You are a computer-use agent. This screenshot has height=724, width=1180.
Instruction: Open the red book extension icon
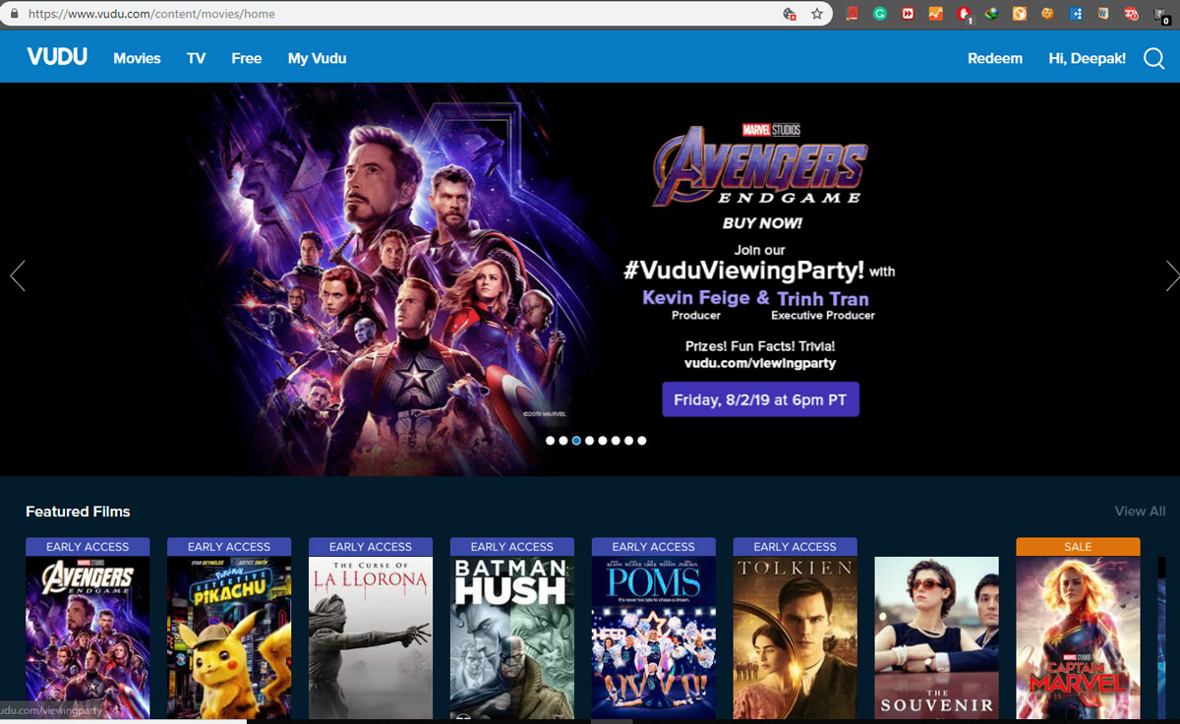(x=853, y=14)
